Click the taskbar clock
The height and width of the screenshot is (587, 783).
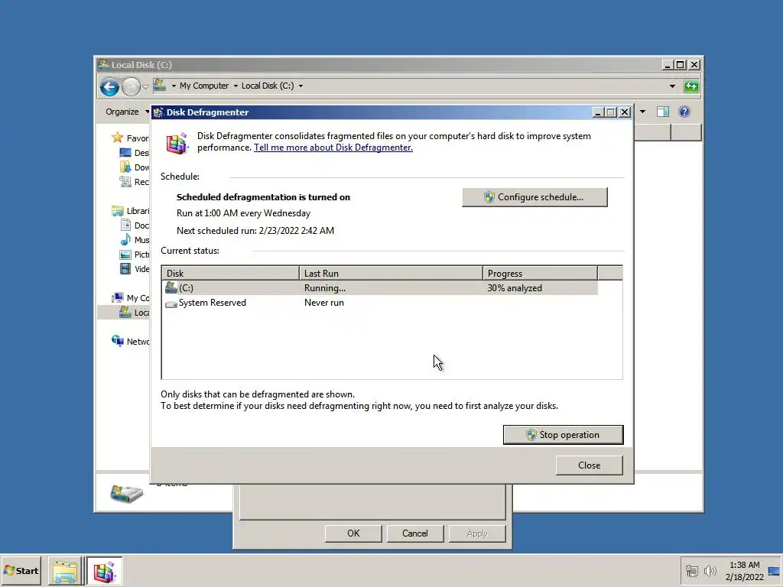745,570
